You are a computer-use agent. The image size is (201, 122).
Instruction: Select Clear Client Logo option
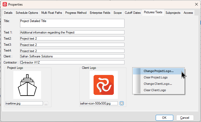tap(155, 90)
